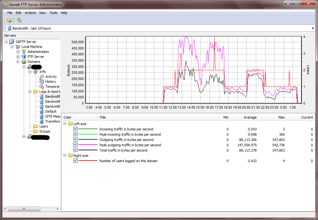Click the first redacted domain's icon under Domains
Screen dimensions: 318x220
tap(30, 67)
